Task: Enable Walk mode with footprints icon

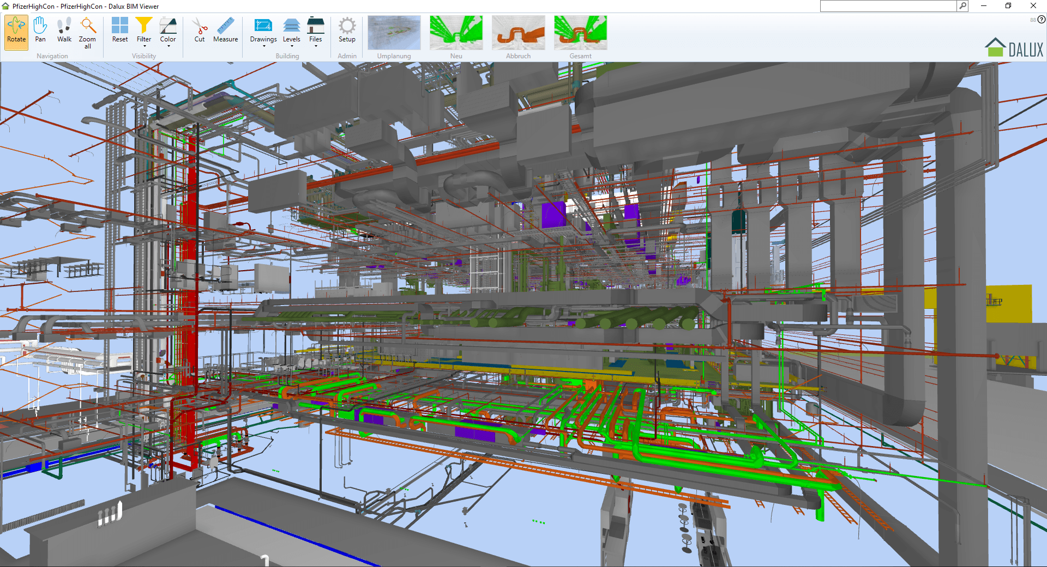Action: point(64,32)
